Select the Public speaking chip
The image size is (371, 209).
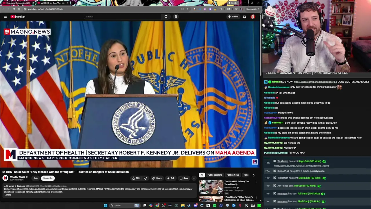tap(215, 175)
